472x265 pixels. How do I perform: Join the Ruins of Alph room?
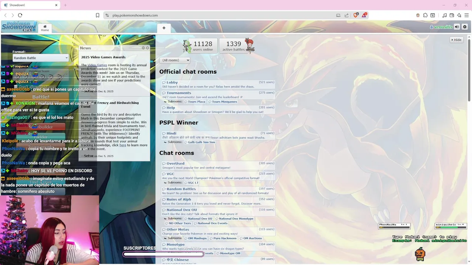[218, 201]
